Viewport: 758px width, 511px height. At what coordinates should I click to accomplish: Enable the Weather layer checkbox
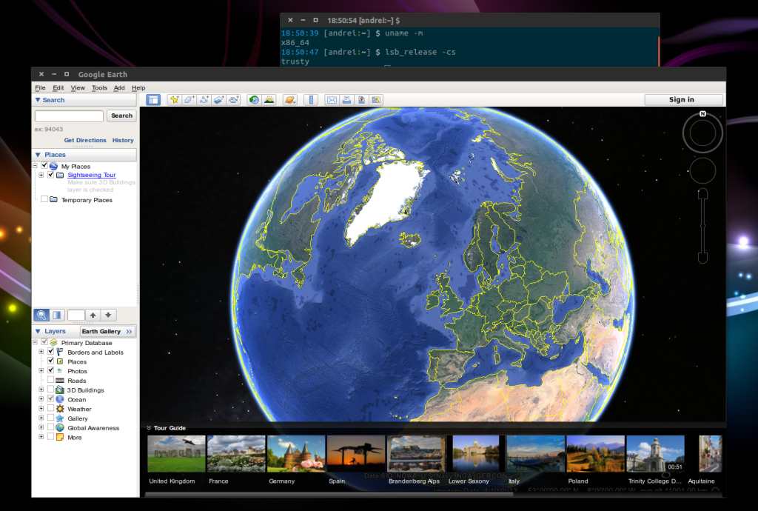click(51, 409)
